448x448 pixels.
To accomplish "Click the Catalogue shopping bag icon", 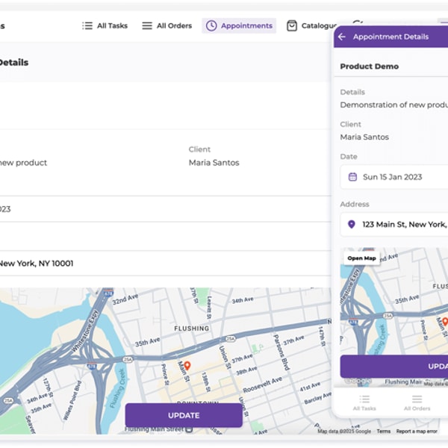I will (x=292, y=25).
